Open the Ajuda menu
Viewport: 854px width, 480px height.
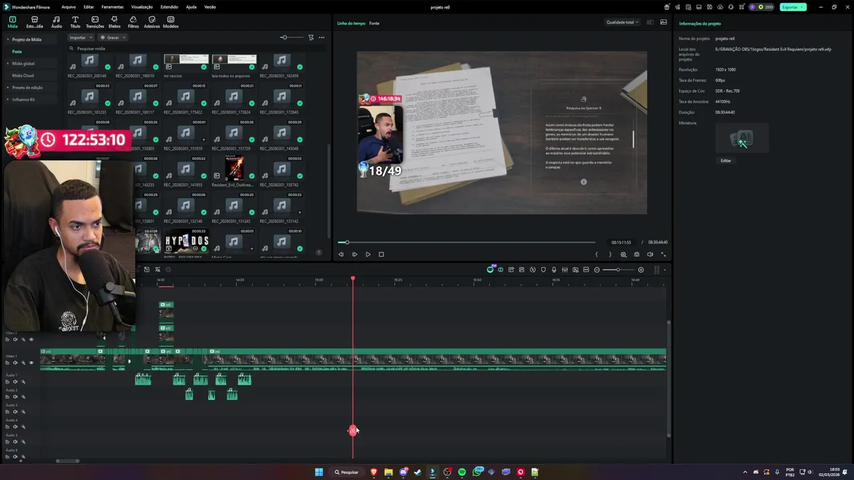pyautogui.click(x=191, y=7)
